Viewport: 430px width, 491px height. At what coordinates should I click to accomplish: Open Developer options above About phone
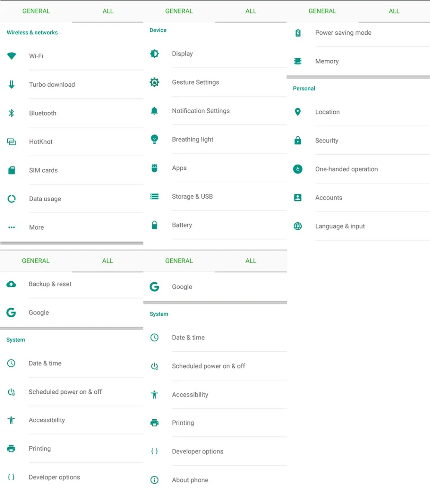tap(215, 451)
